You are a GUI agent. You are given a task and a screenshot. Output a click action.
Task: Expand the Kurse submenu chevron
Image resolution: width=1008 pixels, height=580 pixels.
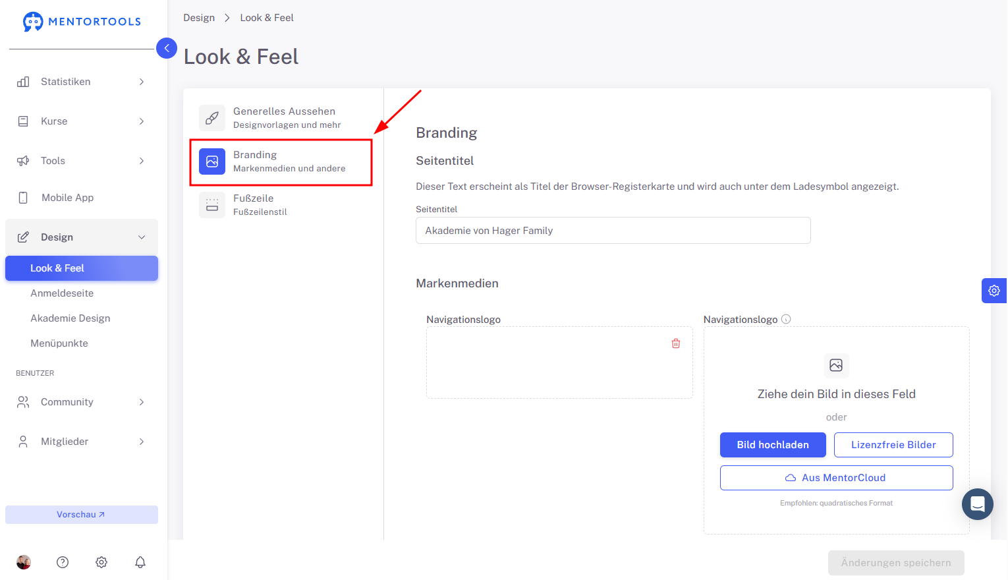(x=142, y=121)
